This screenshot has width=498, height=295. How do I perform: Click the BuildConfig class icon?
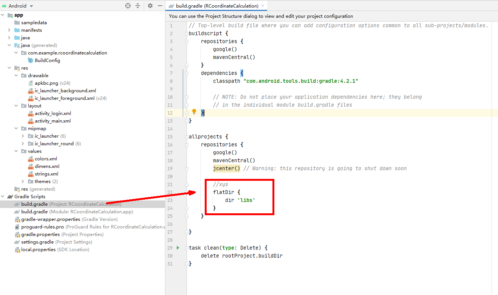31,61
